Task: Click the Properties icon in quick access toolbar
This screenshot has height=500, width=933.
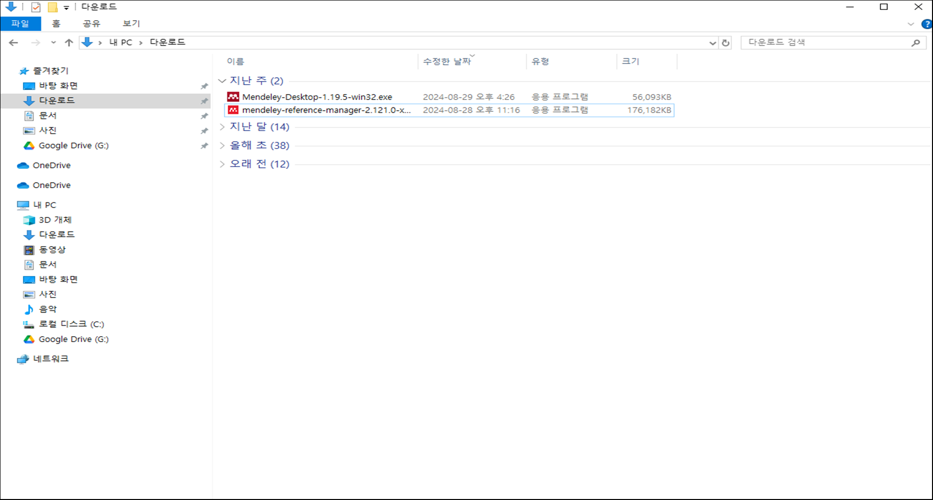Action: 36,7
